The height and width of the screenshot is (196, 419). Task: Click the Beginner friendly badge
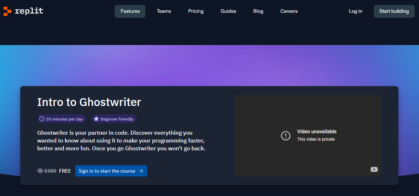click(114, 119)
